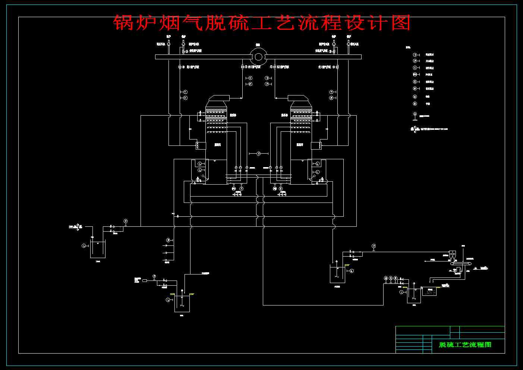Select the outlet hood atop the right tower
This screenshot has width=523, height=370.
coord(298,98)
